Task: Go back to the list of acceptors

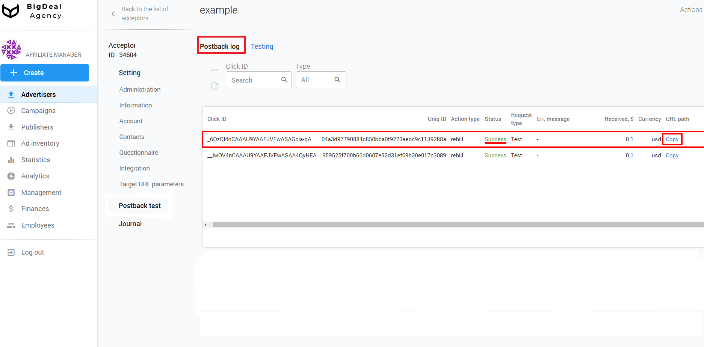Action: tap(145, 13)
